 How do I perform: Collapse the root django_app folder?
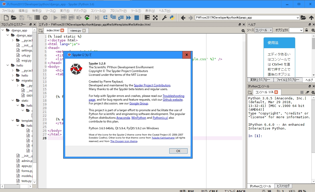(3, 30)
